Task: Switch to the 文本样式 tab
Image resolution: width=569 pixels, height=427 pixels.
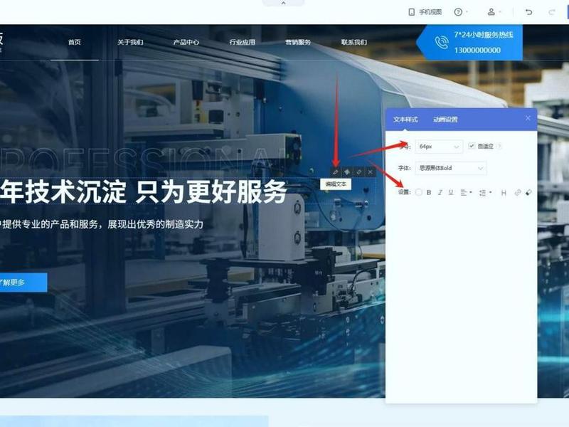Action: tap(405, 120)
